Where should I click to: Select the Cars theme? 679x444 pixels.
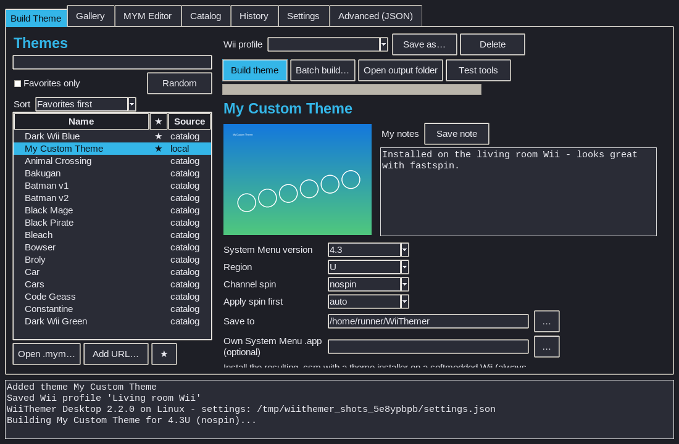(x=112, y=284)
